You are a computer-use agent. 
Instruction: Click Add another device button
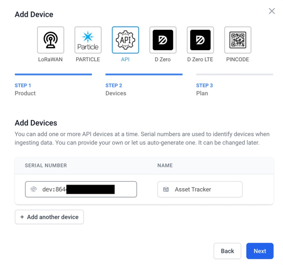click(x=49, y=217)
